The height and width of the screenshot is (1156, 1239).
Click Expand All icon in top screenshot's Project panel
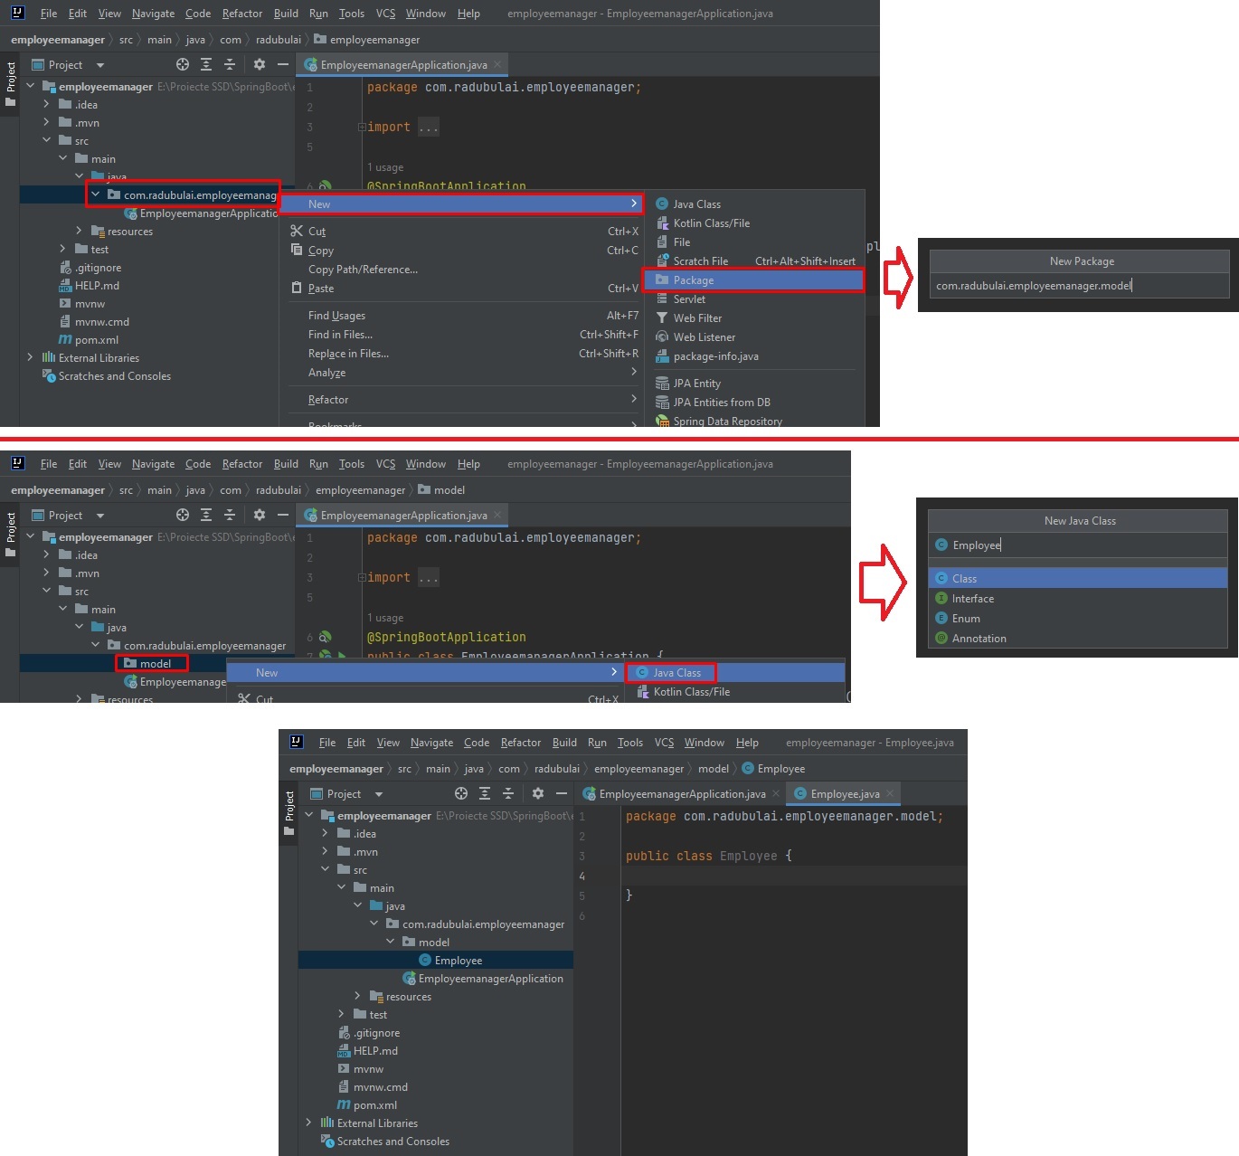206,64
